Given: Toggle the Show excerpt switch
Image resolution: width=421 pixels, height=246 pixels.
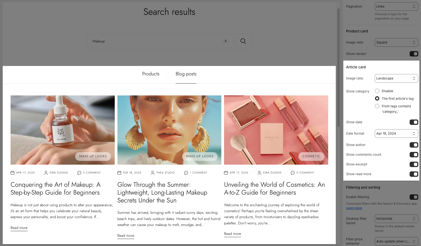Looking at the screenshot, I should coord(414,164).
